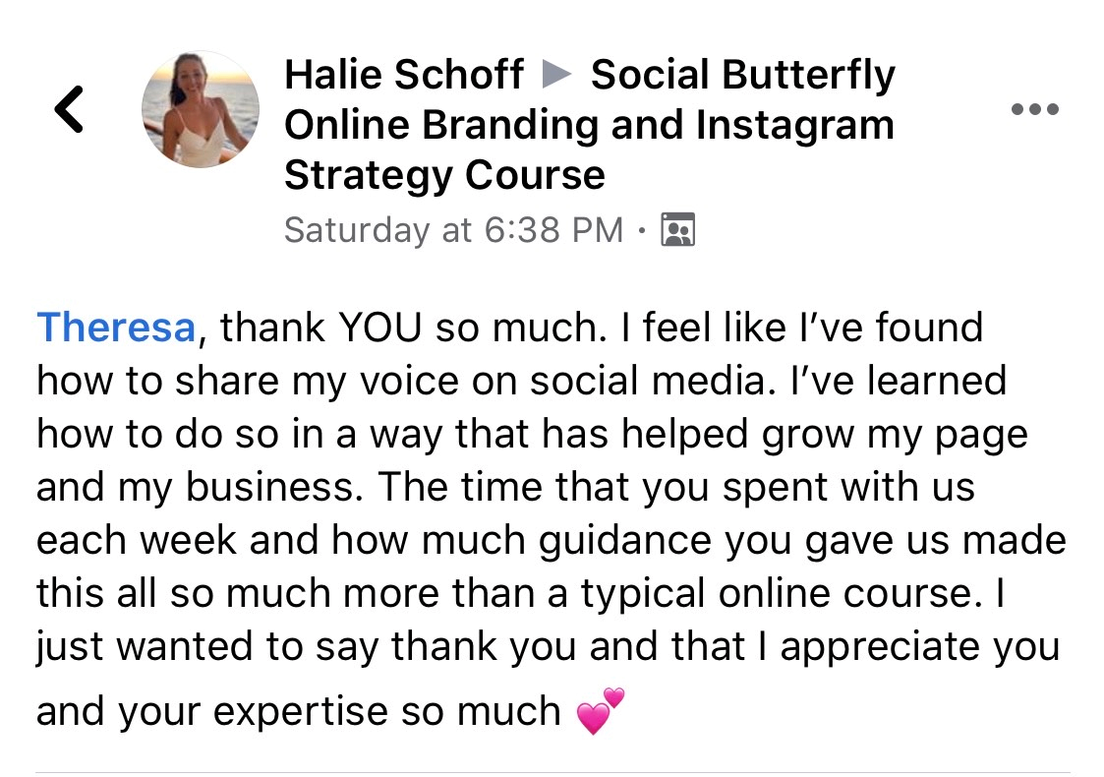Open the tagged Theresa profile mention
This screenshot has width=1104, height=777.
[117, 328]
